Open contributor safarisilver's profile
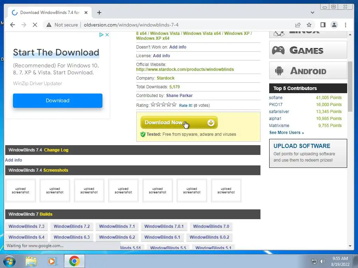Screen dimensions: 358x268 [x=279, y=112]
